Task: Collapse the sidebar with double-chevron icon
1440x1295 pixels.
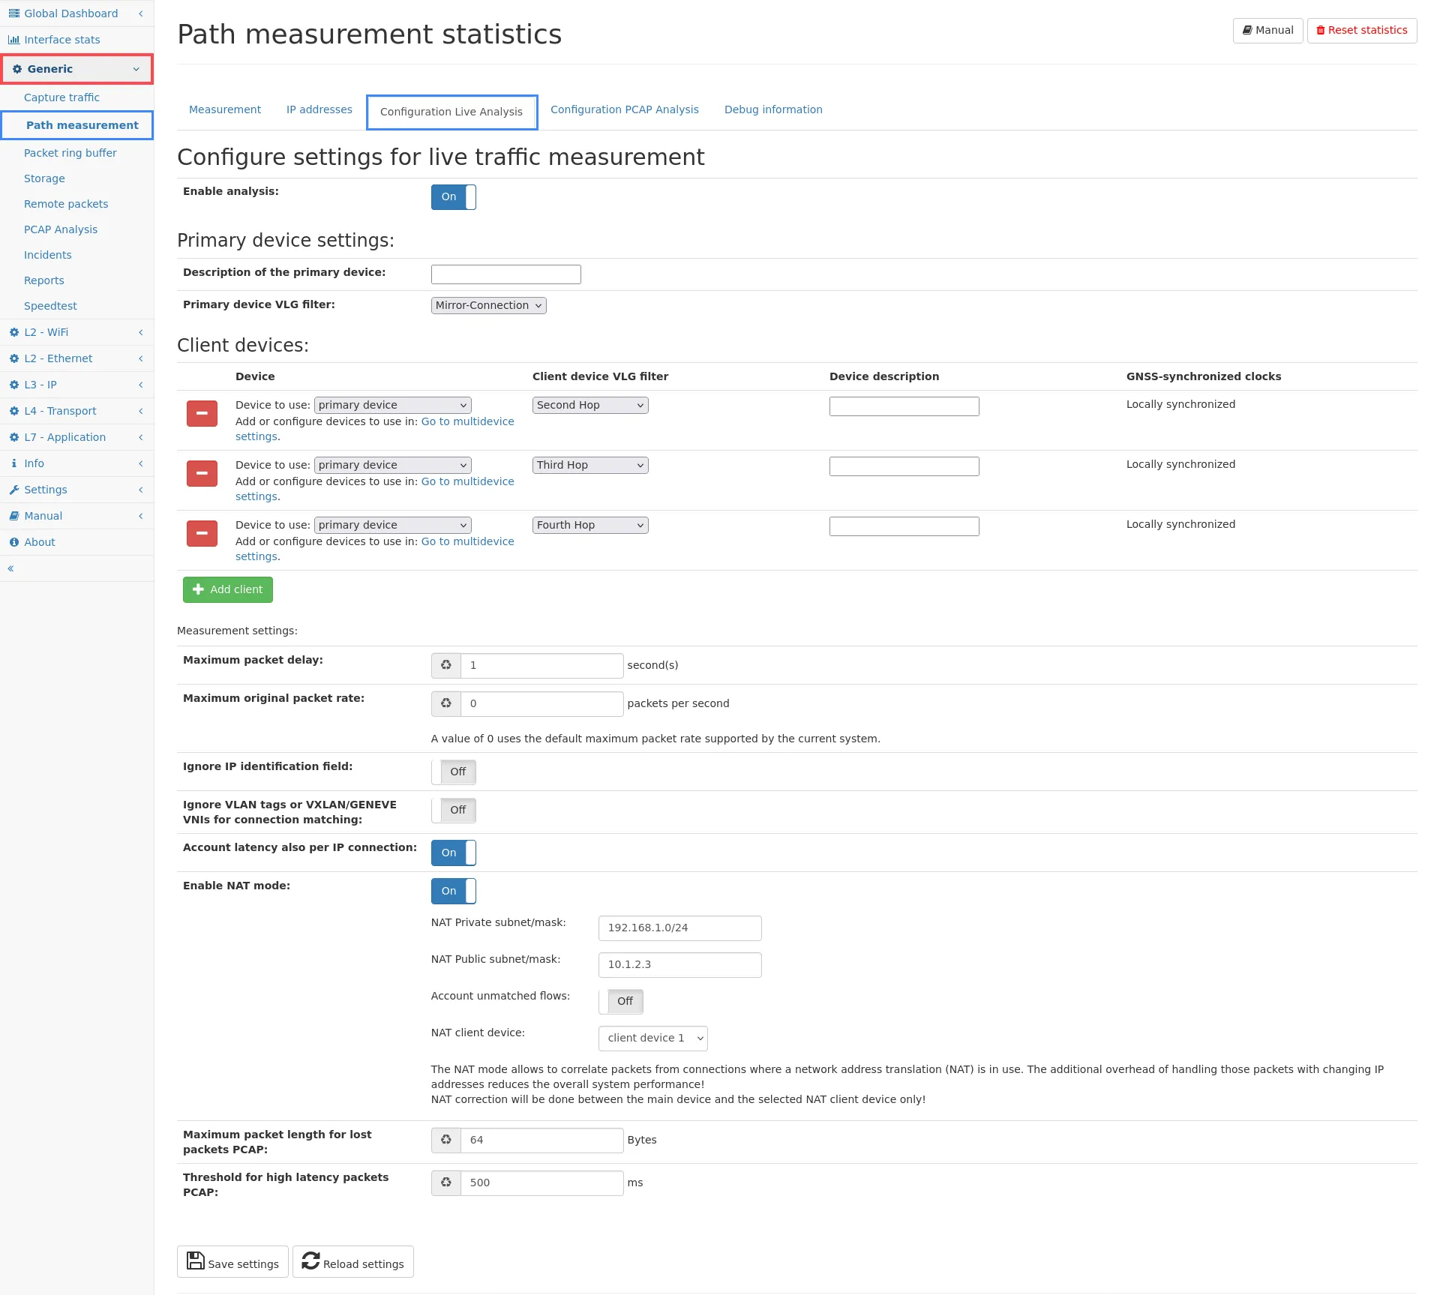Action: pos(11,568)
